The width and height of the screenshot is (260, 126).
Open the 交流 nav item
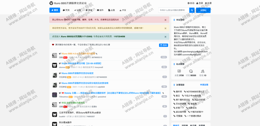[66, 10]
